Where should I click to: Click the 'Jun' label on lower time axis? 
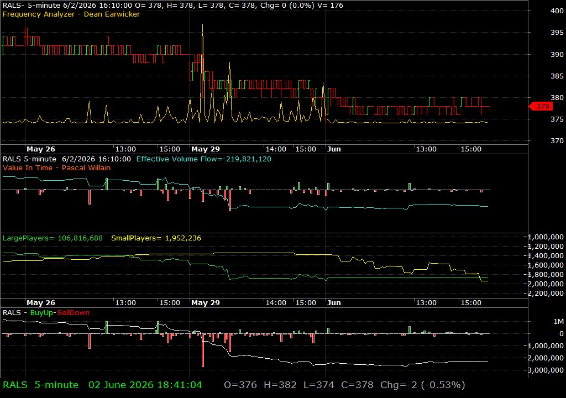pos(334,303)
